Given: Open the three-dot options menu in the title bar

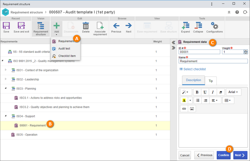Looking at the screenshot, I should pos(212,4).
